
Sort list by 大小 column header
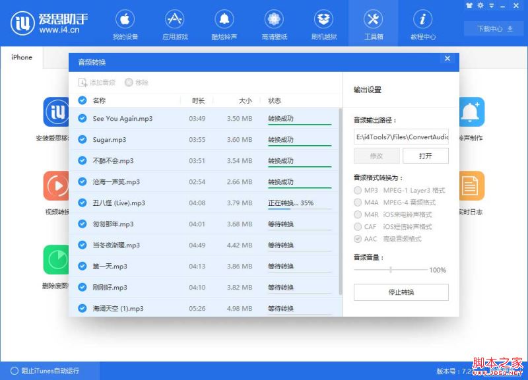click(245, 101)
